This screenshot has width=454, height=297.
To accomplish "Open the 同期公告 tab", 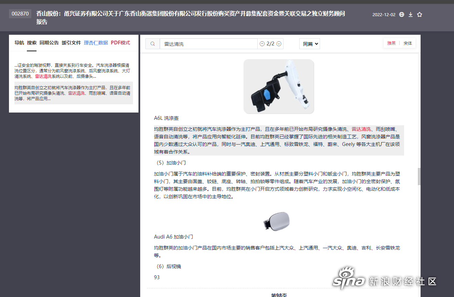I will click(49, 43).
